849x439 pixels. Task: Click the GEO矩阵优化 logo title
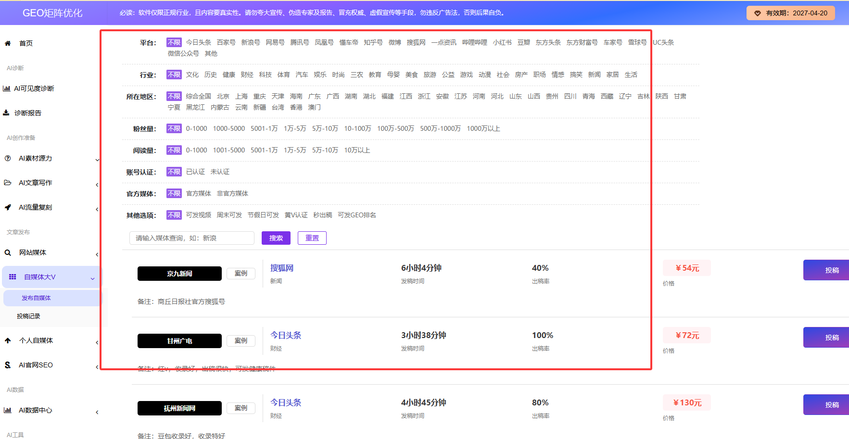(x=52, y=13)
